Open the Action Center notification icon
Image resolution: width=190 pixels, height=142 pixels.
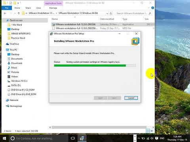click(x=157, y=138)
